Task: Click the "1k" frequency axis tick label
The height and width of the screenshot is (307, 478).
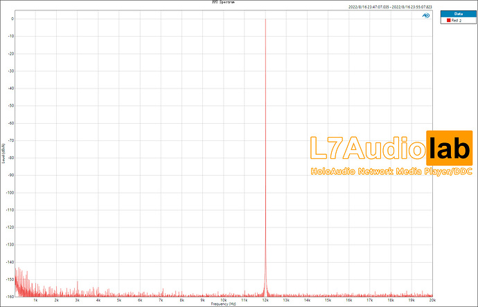Action: 35,300
